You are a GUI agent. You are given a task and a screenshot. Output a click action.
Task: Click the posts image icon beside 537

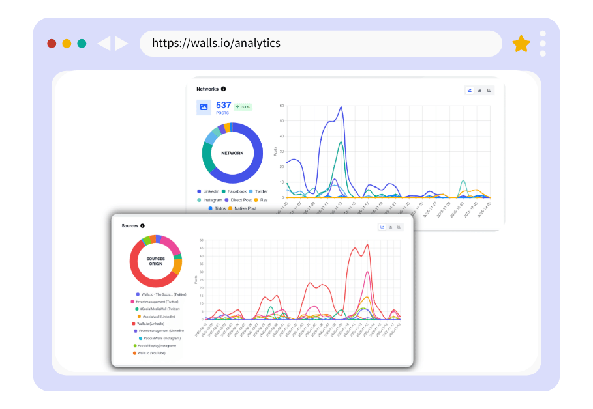203,106
